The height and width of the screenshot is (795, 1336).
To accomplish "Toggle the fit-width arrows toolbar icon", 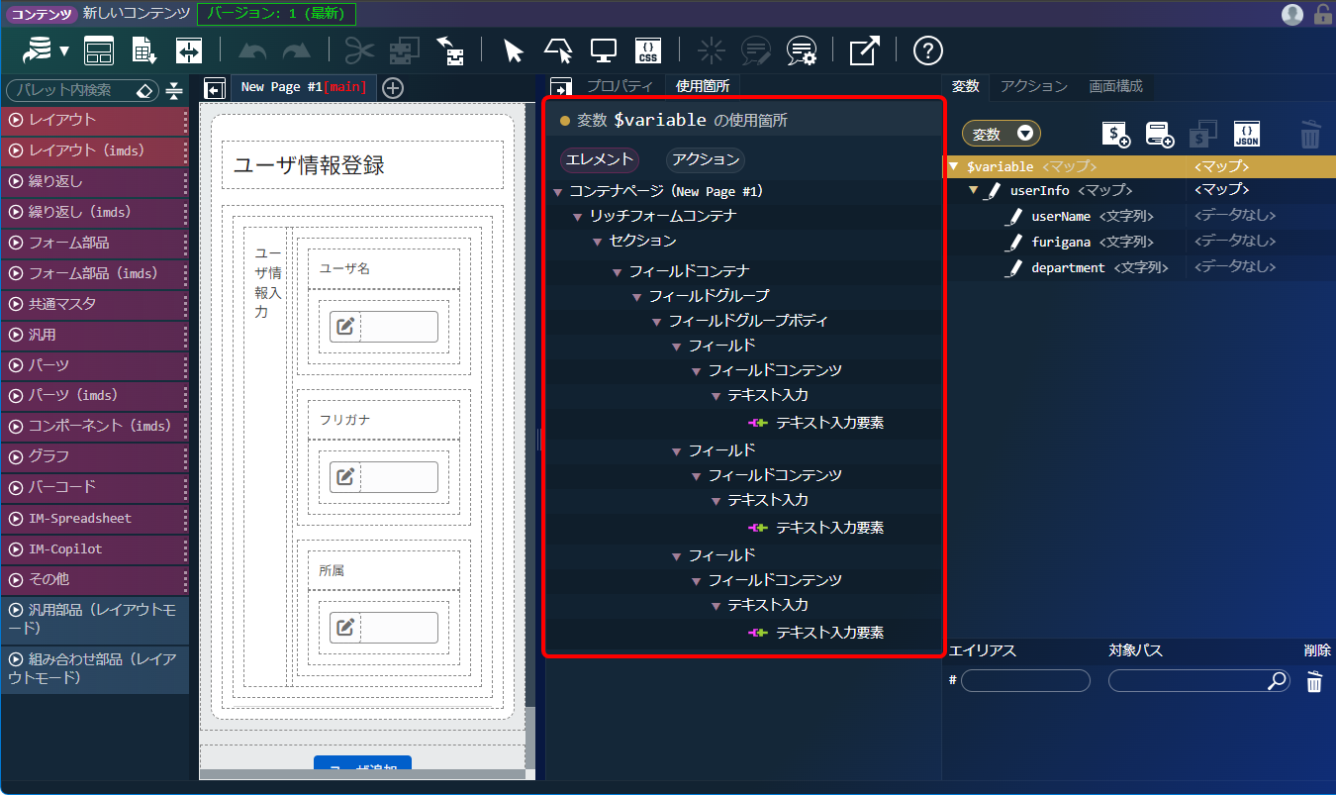I will point(189,51).
